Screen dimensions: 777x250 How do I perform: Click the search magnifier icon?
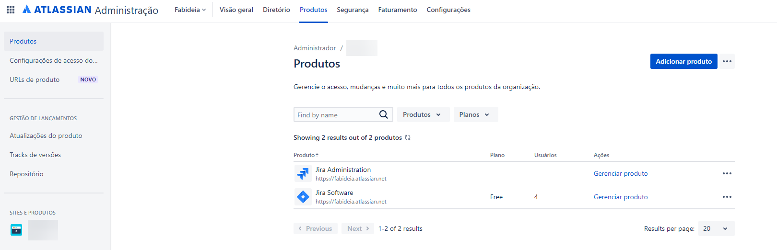coord(384,114)
